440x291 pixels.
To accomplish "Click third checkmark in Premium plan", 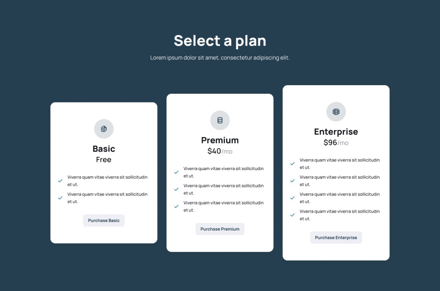I will pyautogui.click(x=176, y=206).
